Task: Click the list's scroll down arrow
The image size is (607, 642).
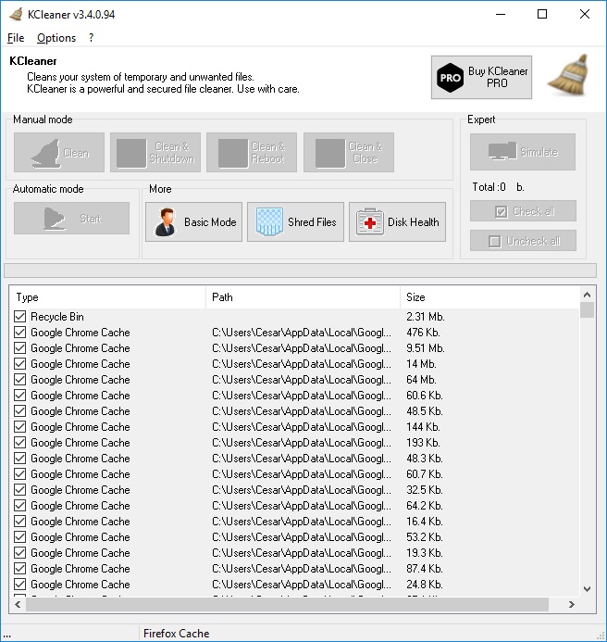Action: tap(587, 589)
